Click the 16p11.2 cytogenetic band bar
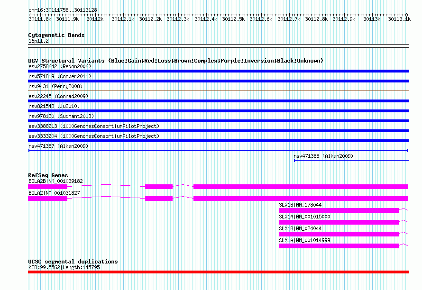The height and width of the screenshot is (290, 422). [x=218, y=46]
